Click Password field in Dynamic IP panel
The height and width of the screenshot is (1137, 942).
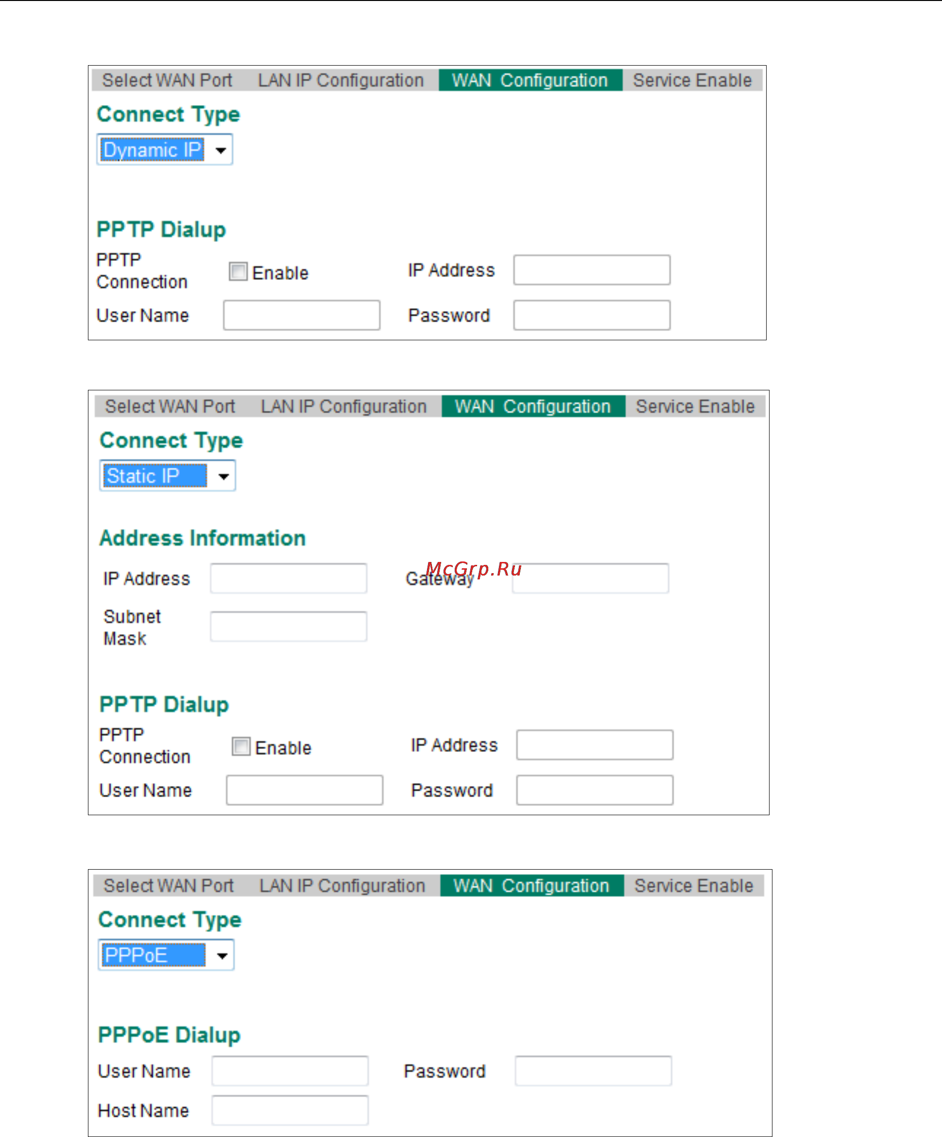(x=592, y=315)
